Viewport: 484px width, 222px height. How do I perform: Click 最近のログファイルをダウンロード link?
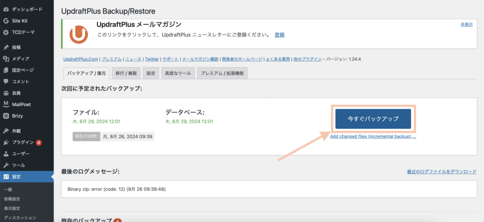pyautogui.click(x=442, y=172)
